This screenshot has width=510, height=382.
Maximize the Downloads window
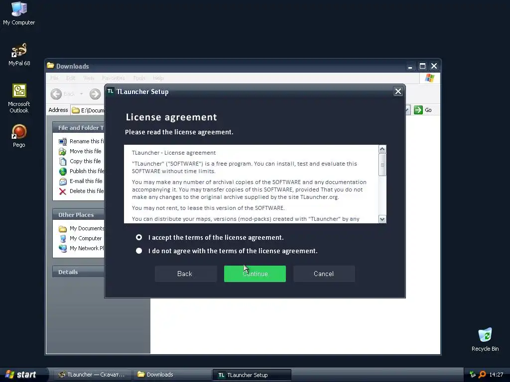click(422, 66)
